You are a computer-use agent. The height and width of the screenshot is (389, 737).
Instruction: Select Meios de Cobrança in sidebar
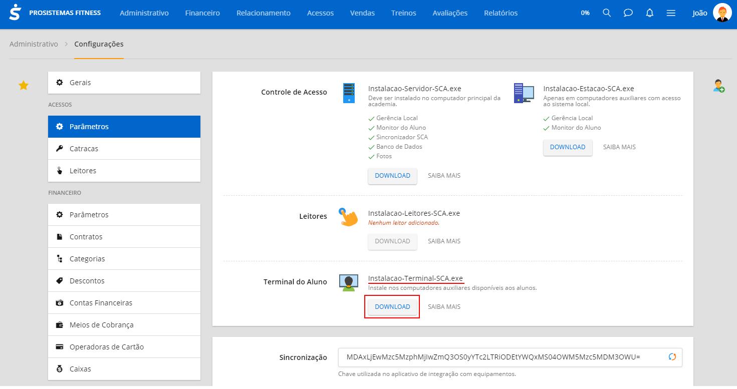(x=124, y=325)
